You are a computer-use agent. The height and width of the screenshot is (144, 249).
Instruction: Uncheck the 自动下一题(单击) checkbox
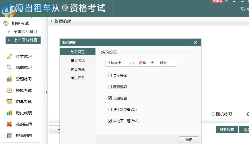[110, 121]
